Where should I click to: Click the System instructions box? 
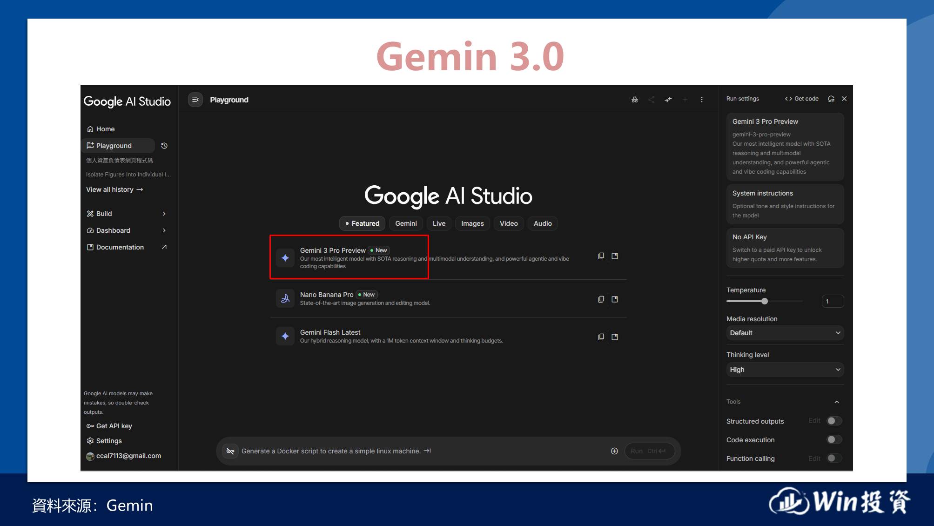pyautogui.click(x=785, y=204)
